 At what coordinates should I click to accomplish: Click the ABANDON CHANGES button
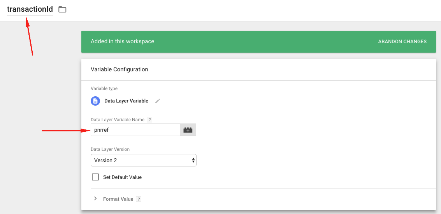[x=402, y=42]
